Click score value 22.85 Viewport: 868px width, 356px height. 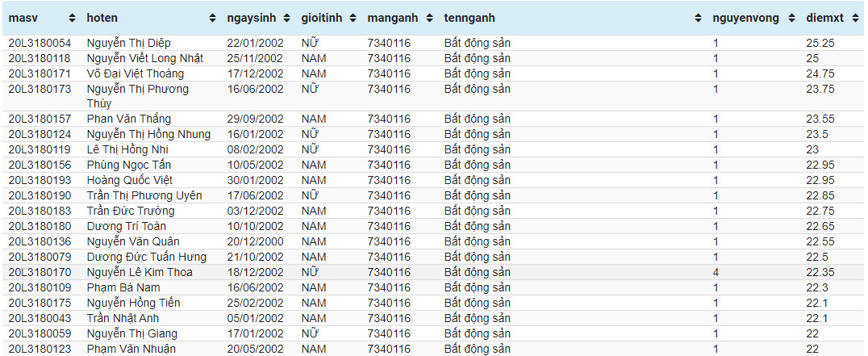[x=820, y=195]
